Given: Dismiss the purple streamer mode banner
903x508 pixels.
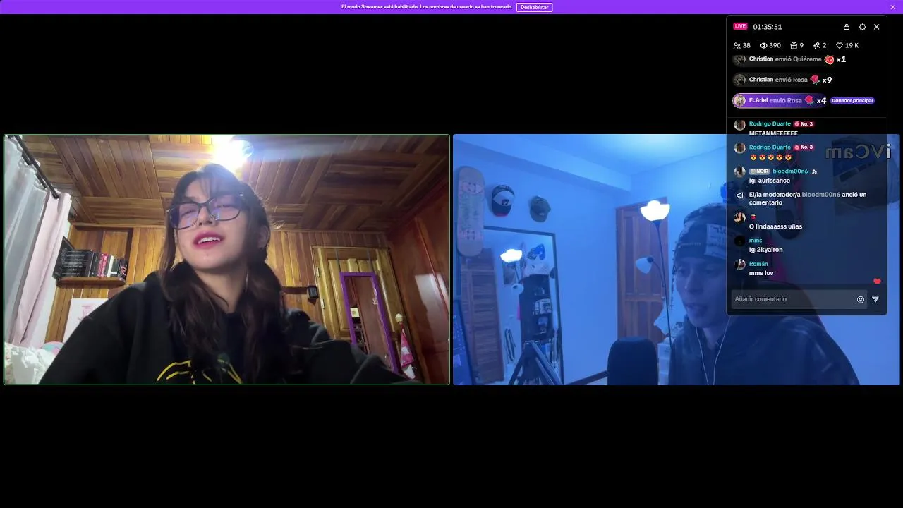Looking at the screenshot, I should (x=892, y=7).
